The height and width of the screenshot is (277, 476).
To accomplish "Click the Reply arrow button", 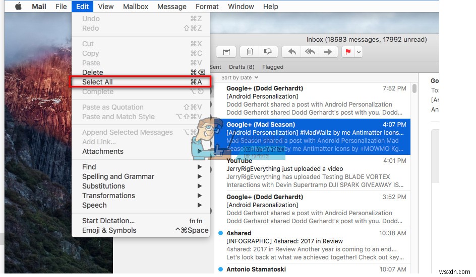I will (292, 52).
